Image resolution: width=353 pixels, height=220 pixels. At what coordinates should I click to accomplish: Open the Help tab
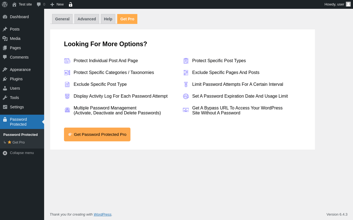point(108,19)
